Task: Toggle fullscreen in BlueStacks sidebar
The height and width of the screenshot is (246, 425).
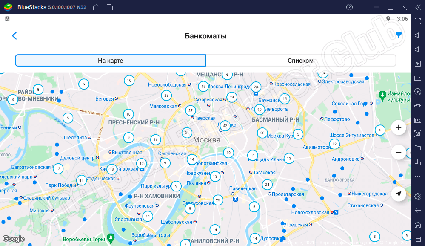Action: click(x=418, y=21)
